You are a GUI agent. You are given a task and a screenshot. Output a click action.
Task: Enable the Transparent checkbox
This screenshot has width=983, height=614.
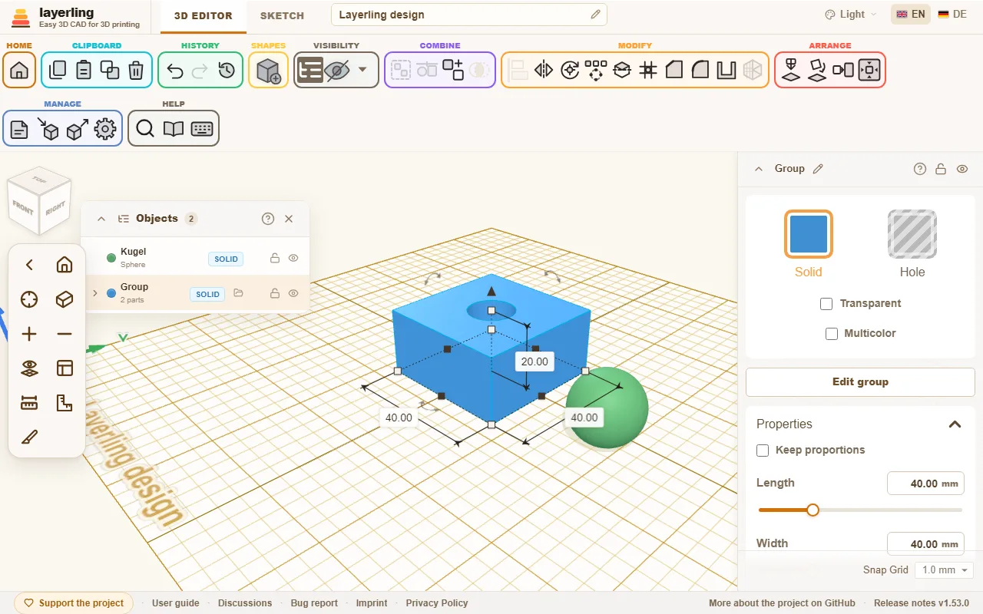[826, 304]
